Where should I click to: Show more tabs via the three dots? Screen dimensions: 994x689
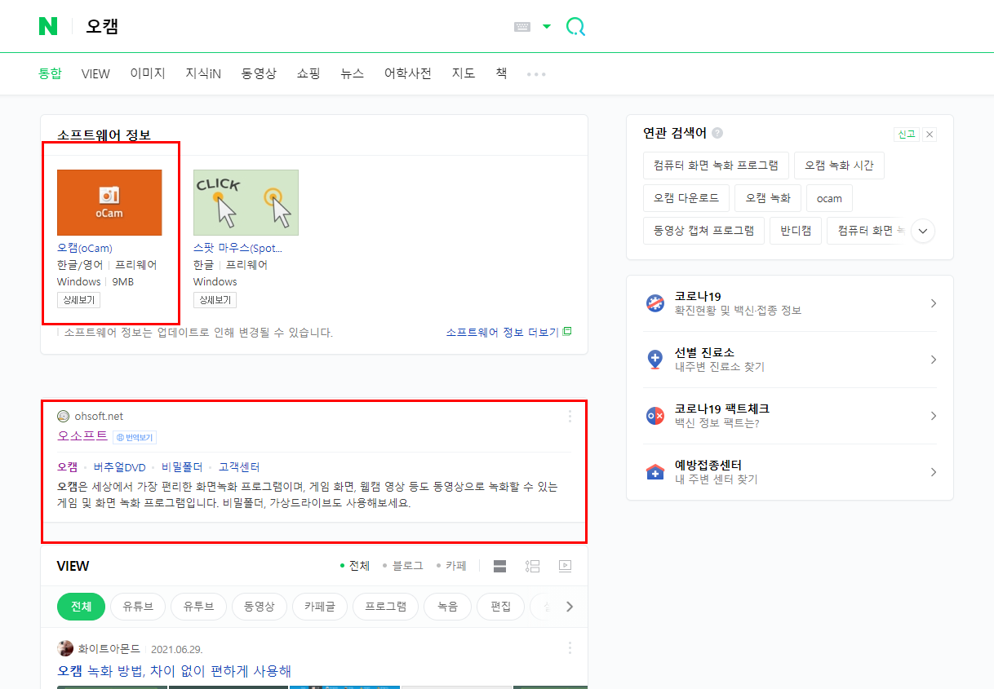point(536,74)
